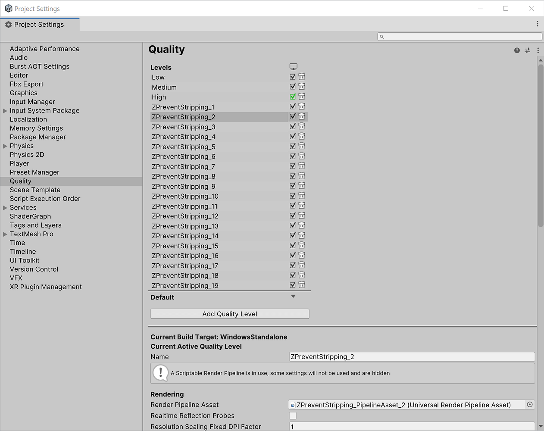Click the monitor icon above level checkboxes
The height and width of the screenshot is (431, 544).
tap(294, 66)
